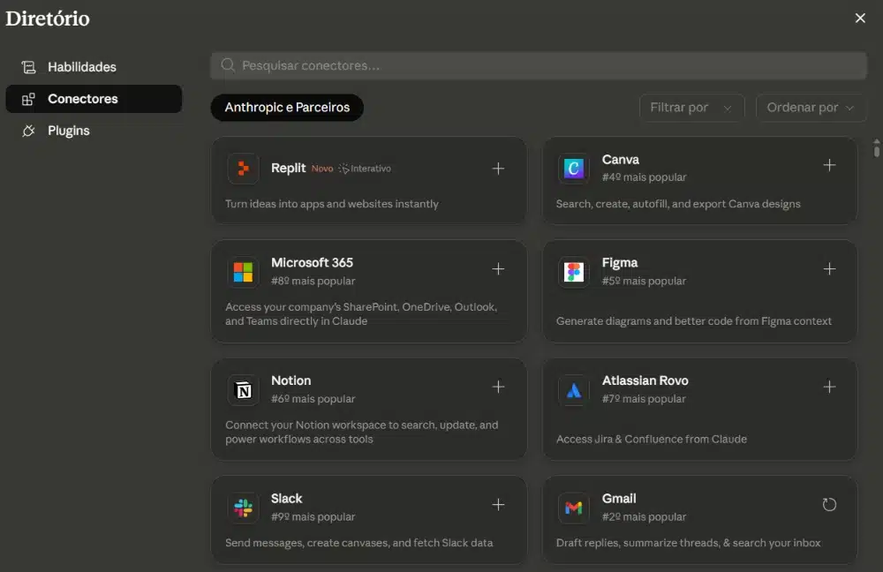Click the Slack logo icon
The image size is (883, 572).
coord(244,508)
